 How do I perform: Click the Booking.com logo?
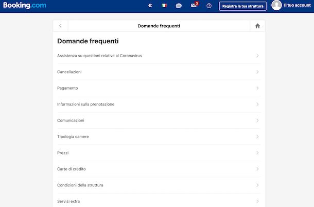point(24,6)
